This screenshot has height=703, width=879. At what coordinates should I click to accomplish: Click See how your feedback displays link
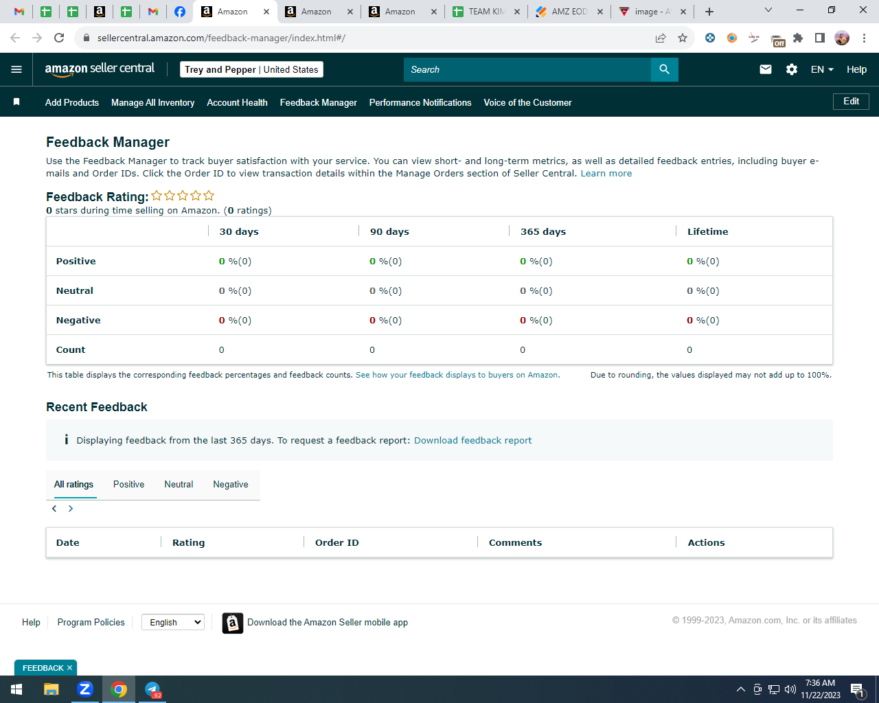[x=457, y=375]
